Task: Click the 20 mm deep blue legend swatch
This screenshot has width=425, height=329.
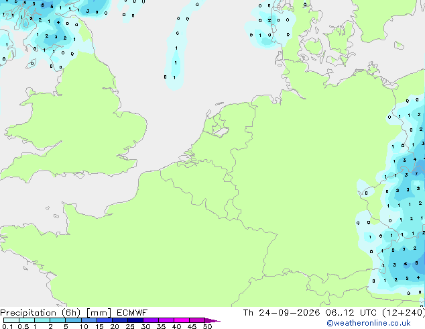Action: pos(120,320)
